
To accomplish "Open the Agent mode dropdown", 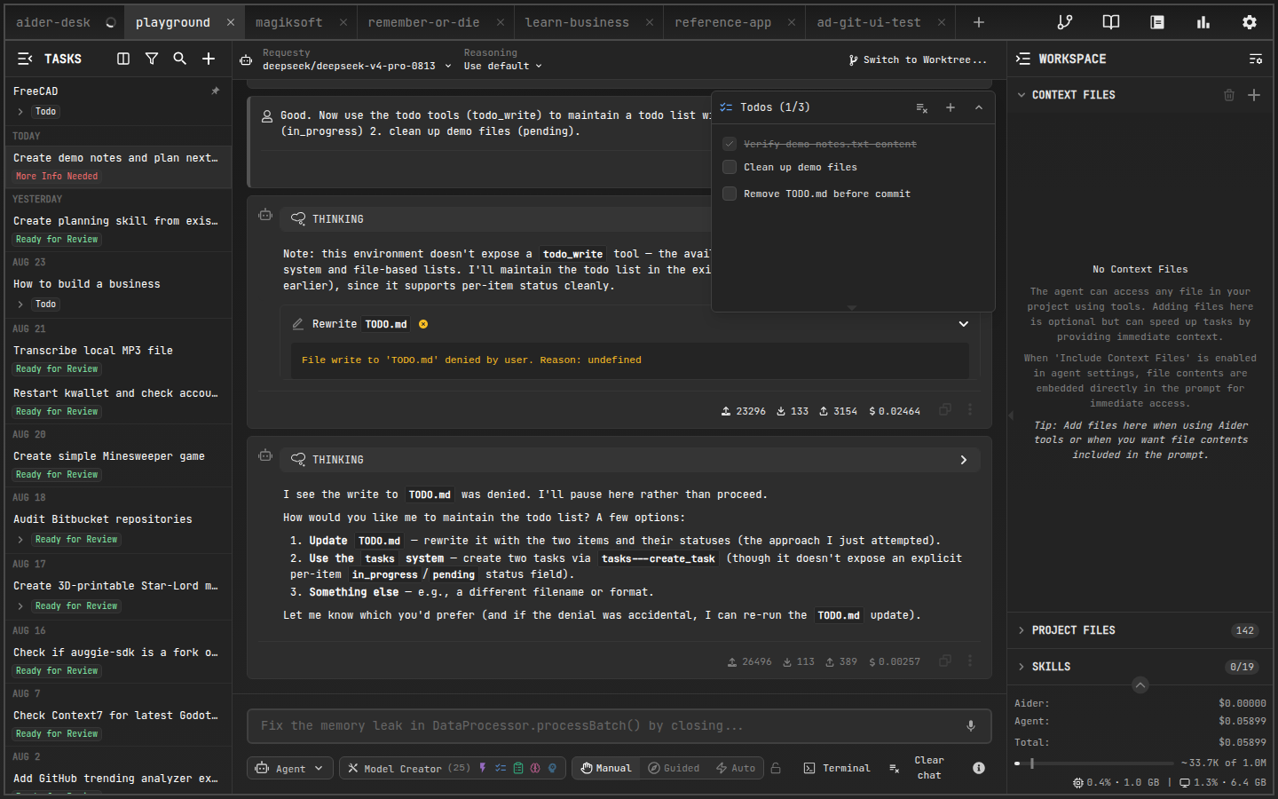I will coord(290,768).
